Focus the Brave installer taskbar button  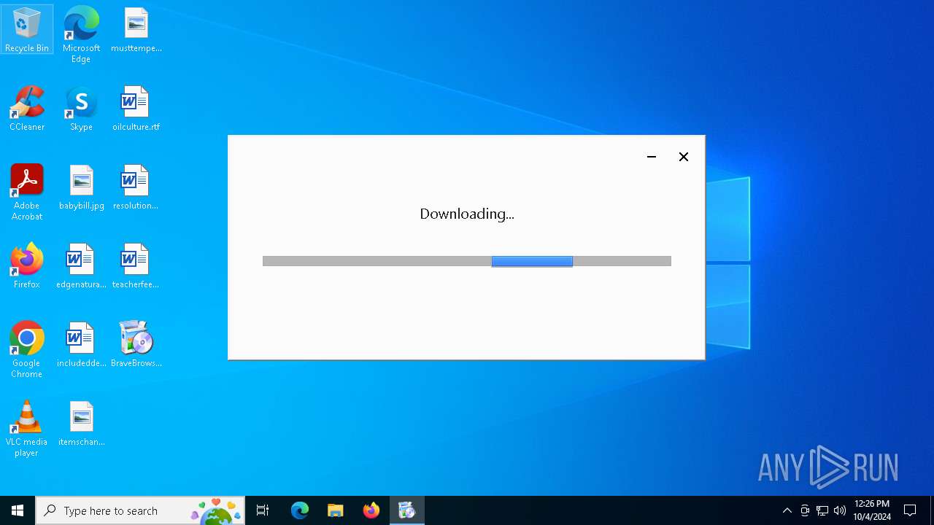(406, 510)
